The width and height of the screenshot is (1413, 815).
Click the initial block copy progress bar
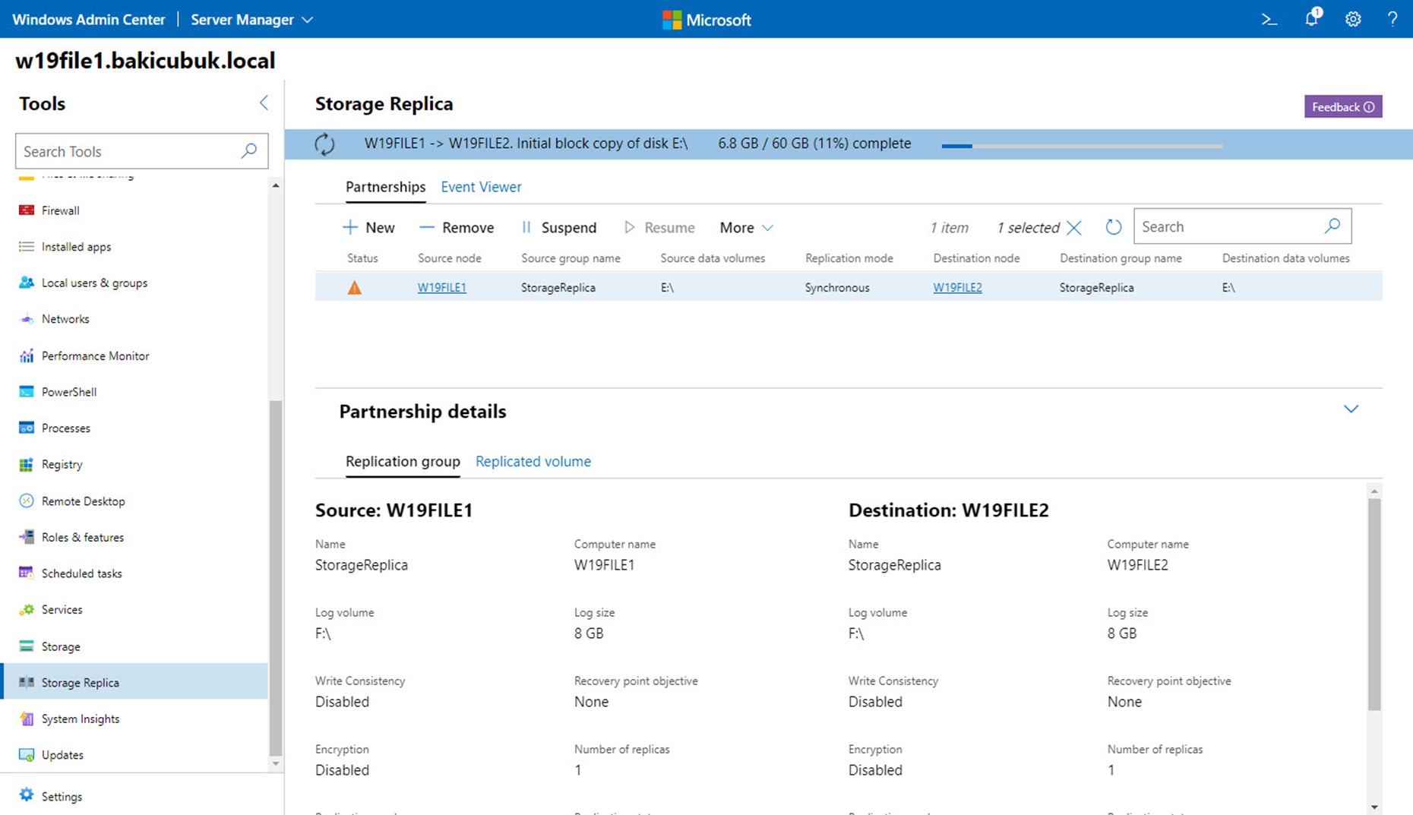tap(1082, 145)
